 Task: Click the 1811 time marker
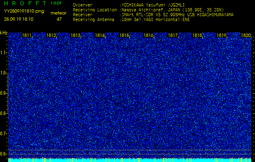[27, 35]
